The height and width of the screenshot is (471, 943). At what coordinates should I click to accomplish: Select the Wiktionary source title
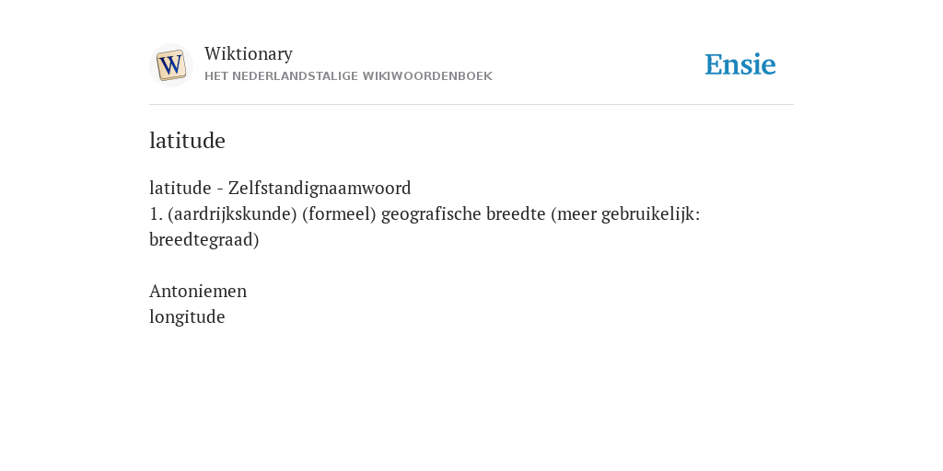click(x=249, y=53)
